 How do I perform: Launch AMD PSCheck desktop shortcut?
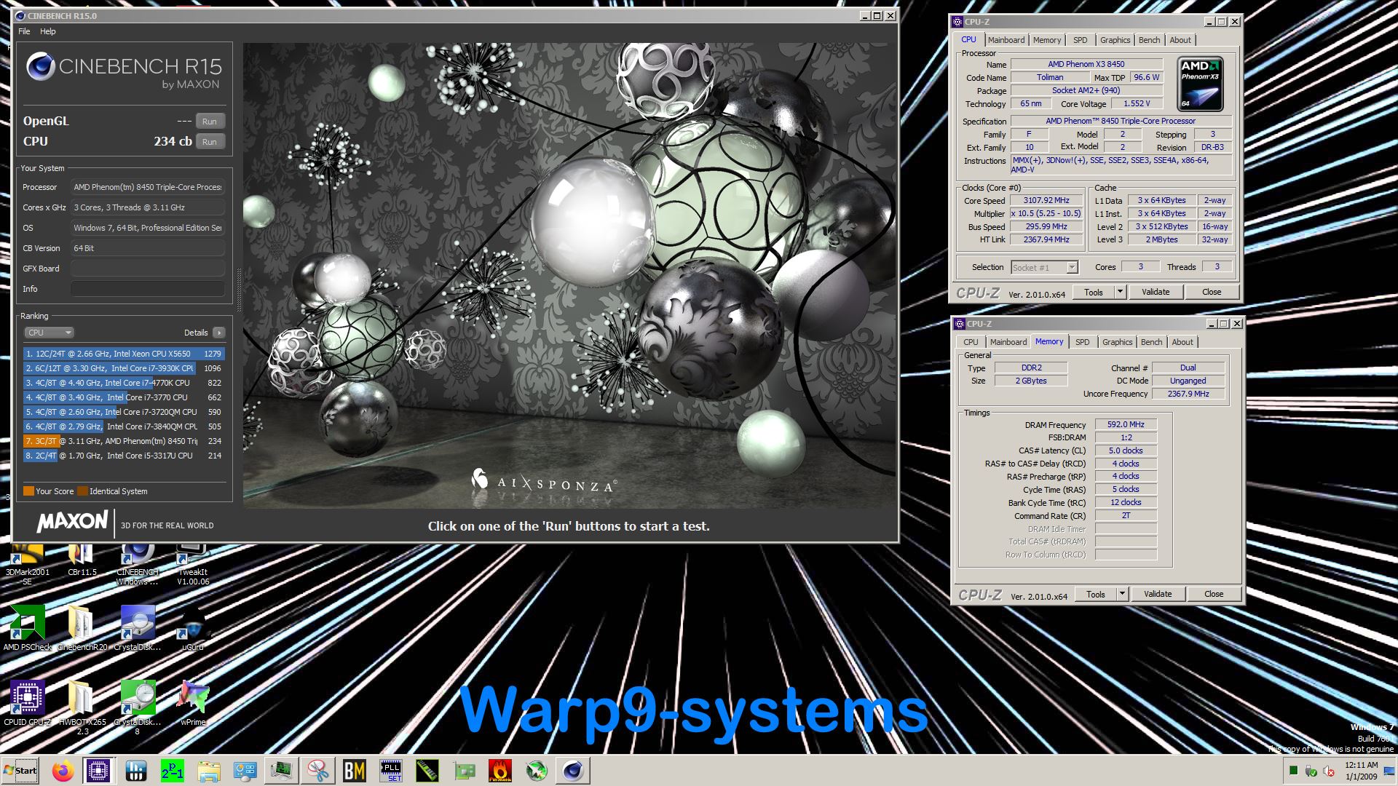point(28,627)
